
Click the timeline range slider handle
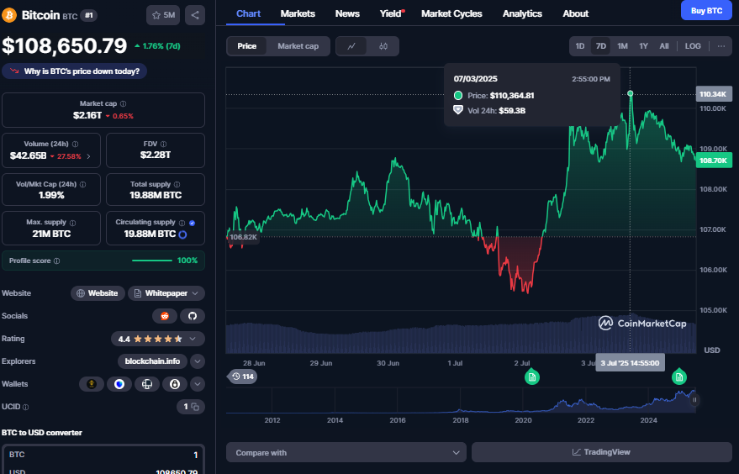pyautogui.click(x=694, y=400)
